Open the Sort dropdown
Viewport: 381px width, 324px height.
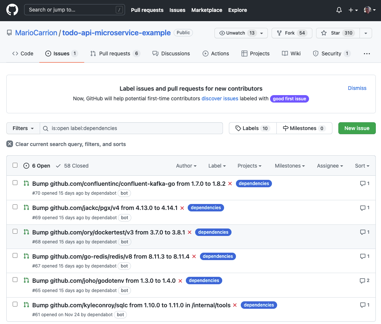coord(362,166)
